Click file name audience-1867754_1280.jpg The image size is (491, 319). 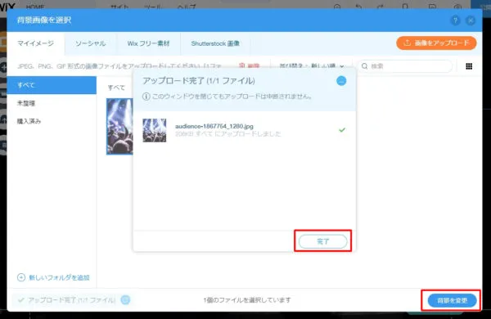pyautogui.click(x=214, y=126)
